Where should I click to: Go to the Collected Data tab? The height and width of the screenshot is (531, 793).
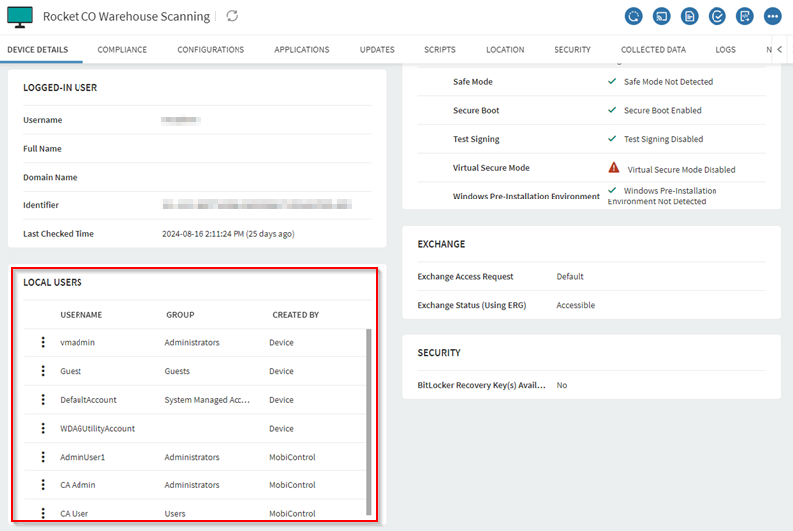point(653,49)
